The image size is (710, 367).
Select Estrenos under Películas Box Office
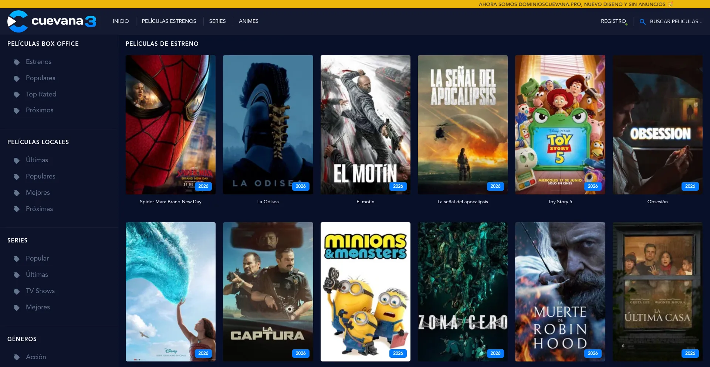(38, 62)
